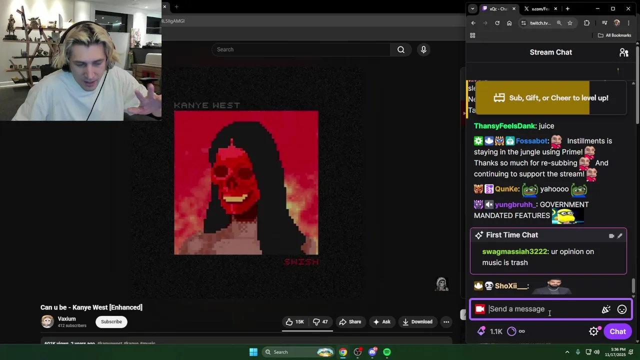
Task: Open media controls icon in Chrome toolbar
Action: click(604, 23)
